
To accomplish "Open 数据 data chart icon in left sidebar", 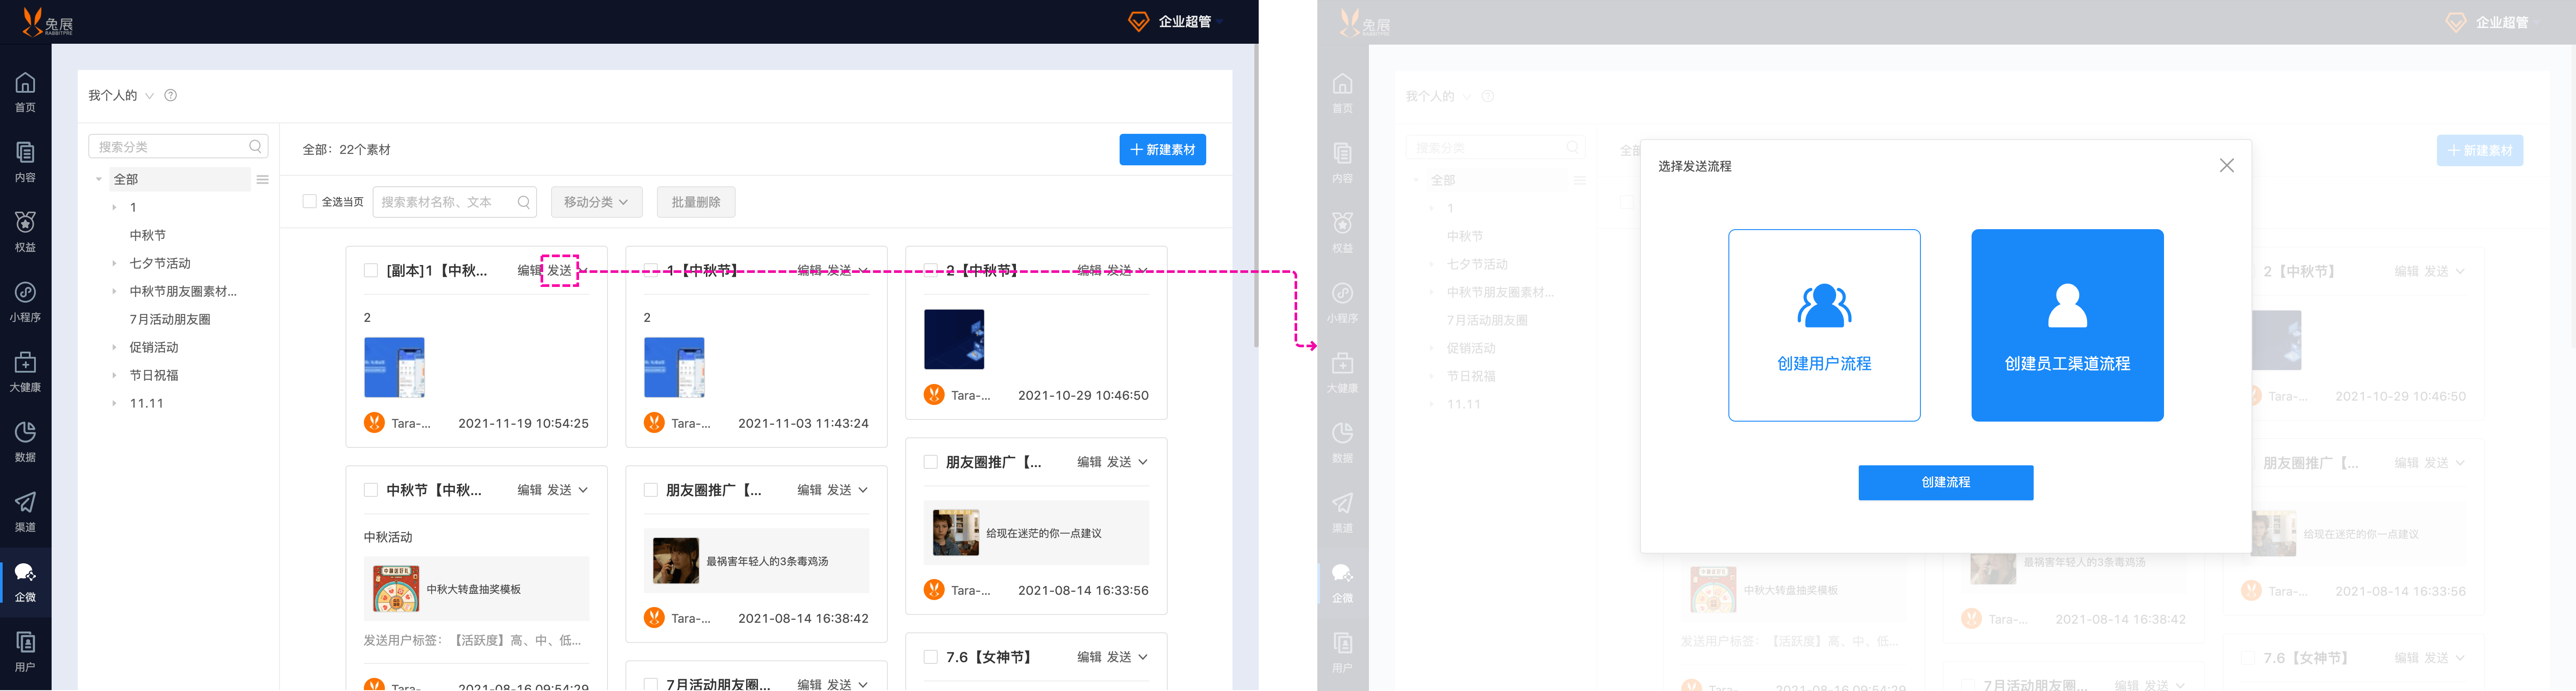I will click(x=25, y=432).
